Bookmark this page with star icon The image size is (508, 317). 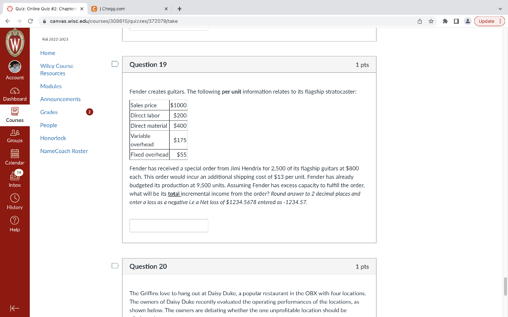(431, 21)
